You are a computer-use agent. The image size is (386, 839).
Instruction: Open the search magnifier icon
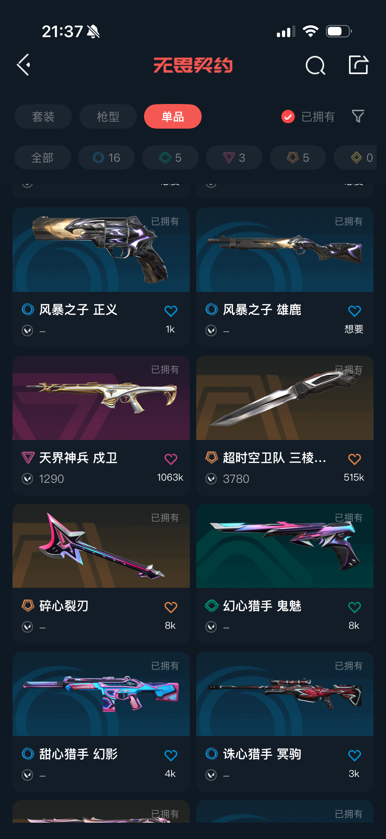click(316, 65)
